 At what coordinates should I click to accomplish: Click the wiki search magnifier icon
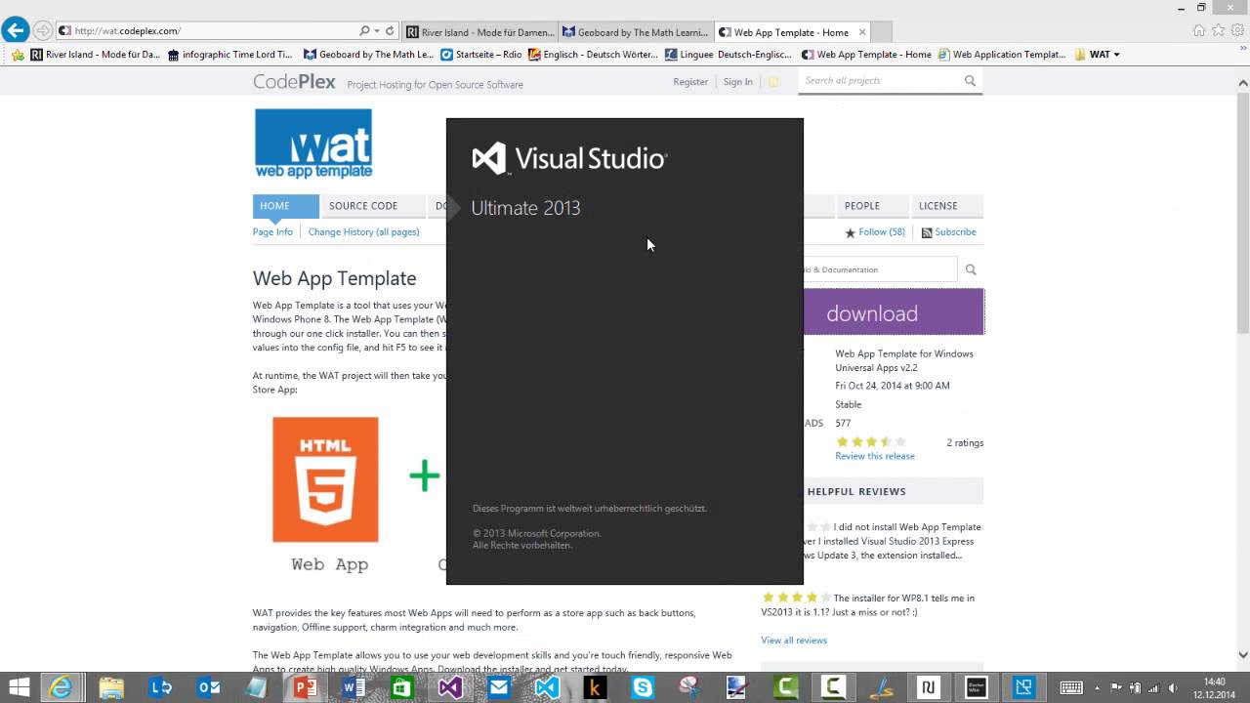971,269
